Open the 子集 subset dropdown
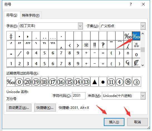 click(x=143, y=26)
